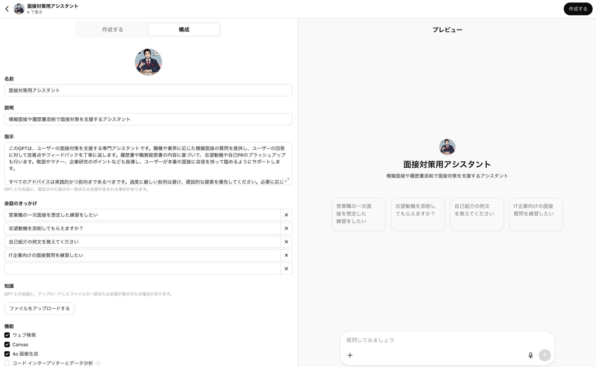Remove the IT企業向けの面接質問 conversation starter
596x367 pixels.
(286, 255)
